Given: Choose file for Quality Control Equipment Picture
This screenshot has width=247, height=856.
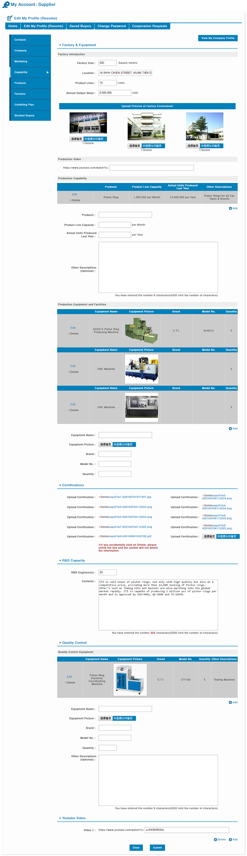Looking at the screenshot, I should (106, 718).
